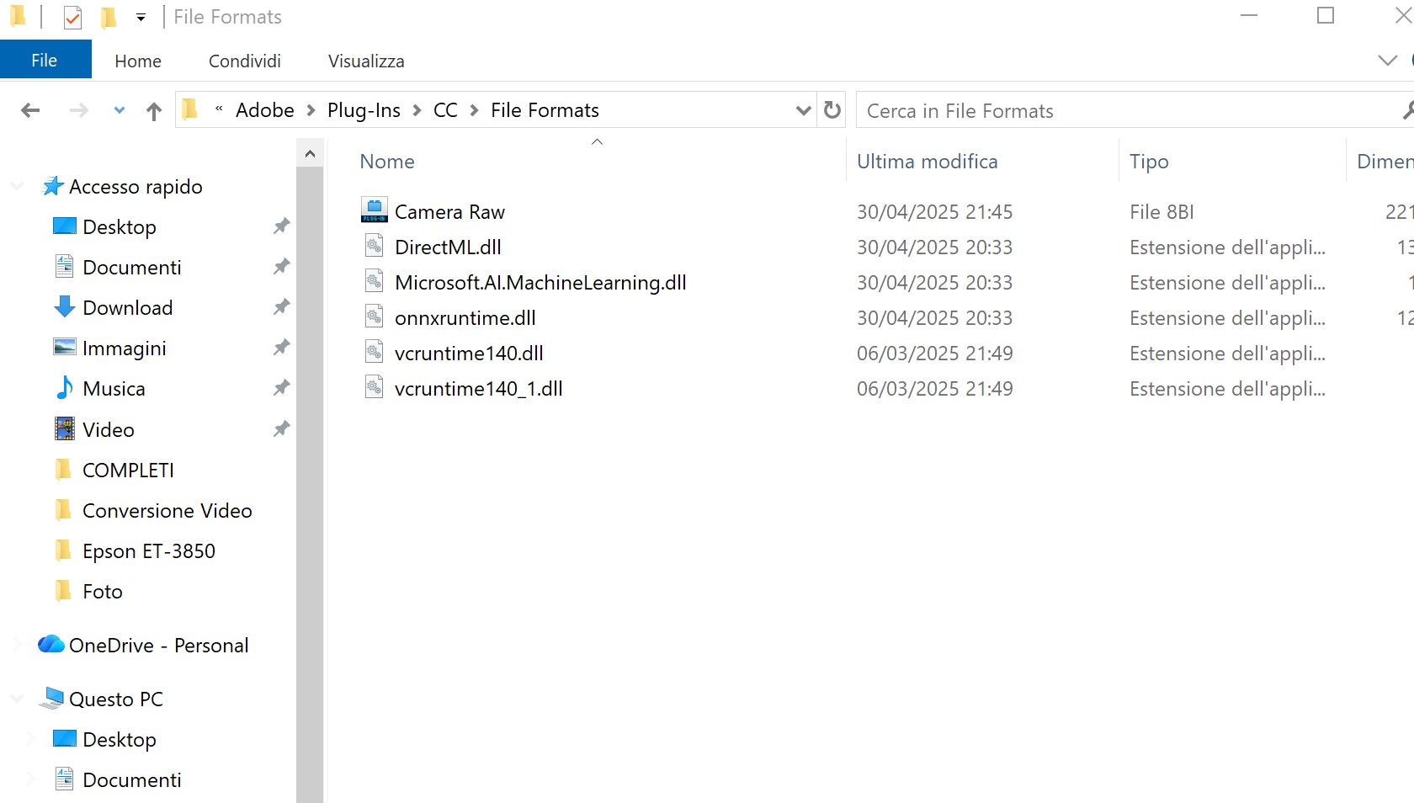This screenshot has width=1414, height=803.
Task: Select the vcruntime140.dll file icon
Action: pyautogui.click(x=374, y=352)
